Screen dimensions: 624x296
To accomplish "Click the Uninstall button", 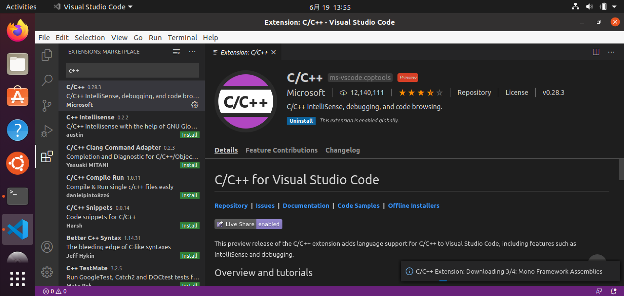I will pyautogui.click(x=301, y=121).
